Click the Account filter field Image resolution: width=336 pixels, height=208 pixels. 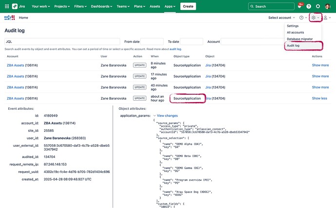point(253,41)
